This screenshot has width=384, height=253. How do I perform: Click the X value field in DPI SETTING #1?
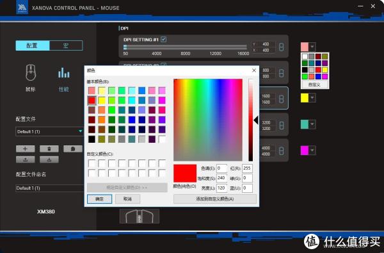266,50
